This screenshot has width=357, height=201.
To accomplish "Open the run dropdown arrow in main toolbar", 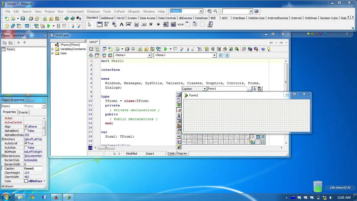I will pyautogui.click(x=54, y=26).
